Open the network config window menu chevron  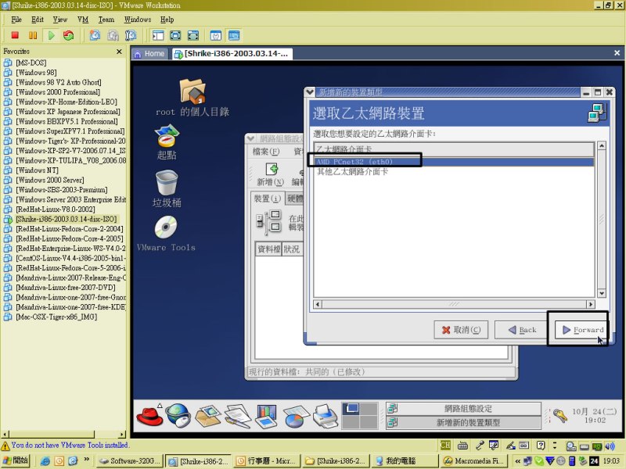250,138
